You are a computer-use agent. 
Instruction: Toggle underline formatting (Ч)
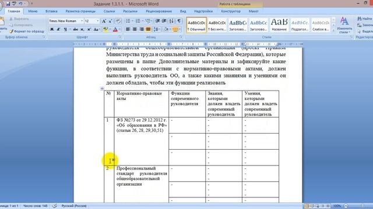pyautogui.click(x=65, y=30)
